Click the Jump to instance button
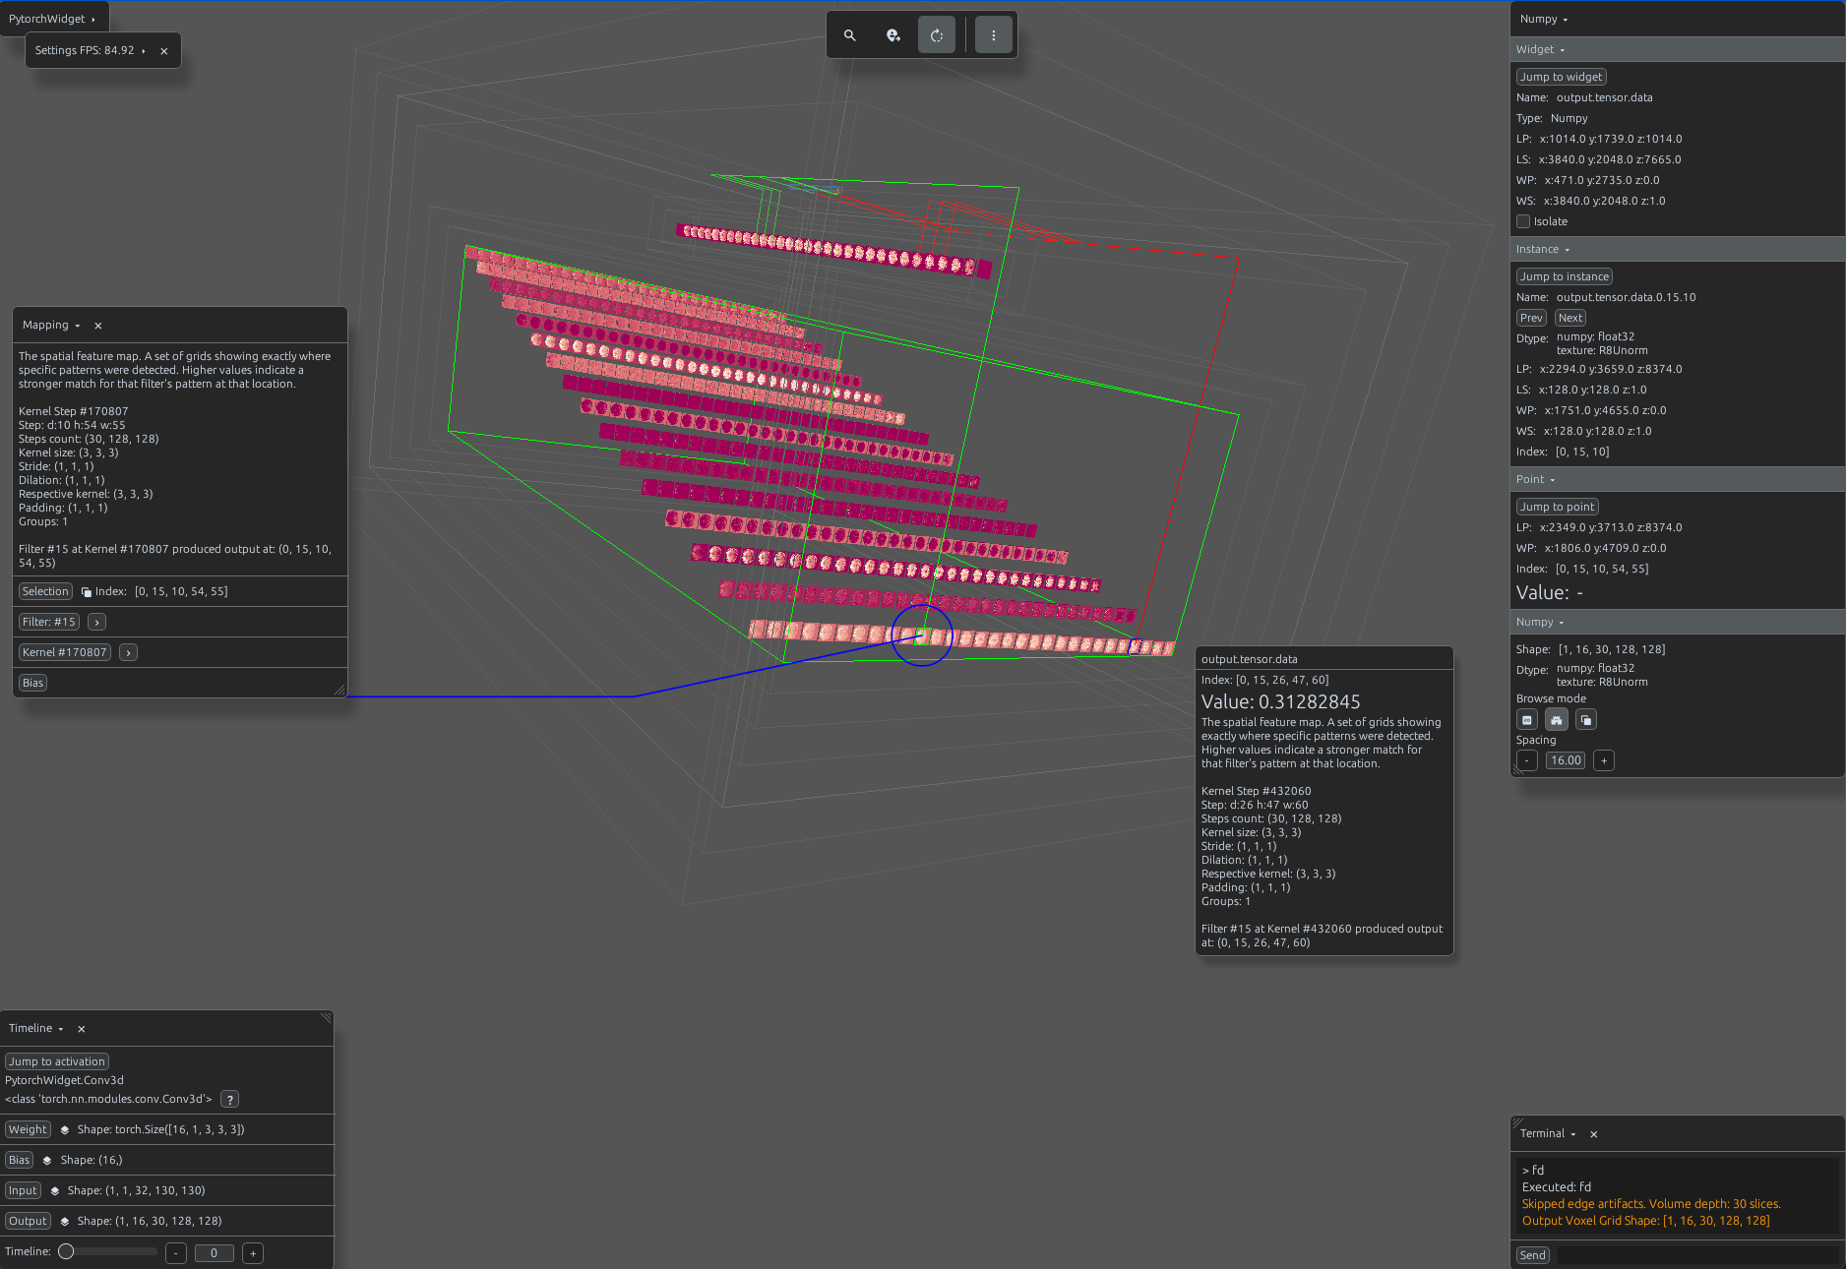Image resolution: width=1846 pixels, height=1269 pixels. click(x=1565, y=277)
